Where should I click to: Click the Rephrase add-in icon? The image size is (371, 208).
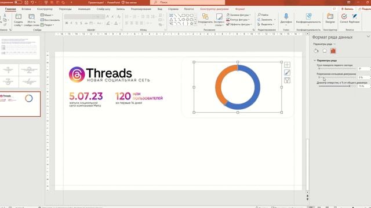[x=354, y=16]
